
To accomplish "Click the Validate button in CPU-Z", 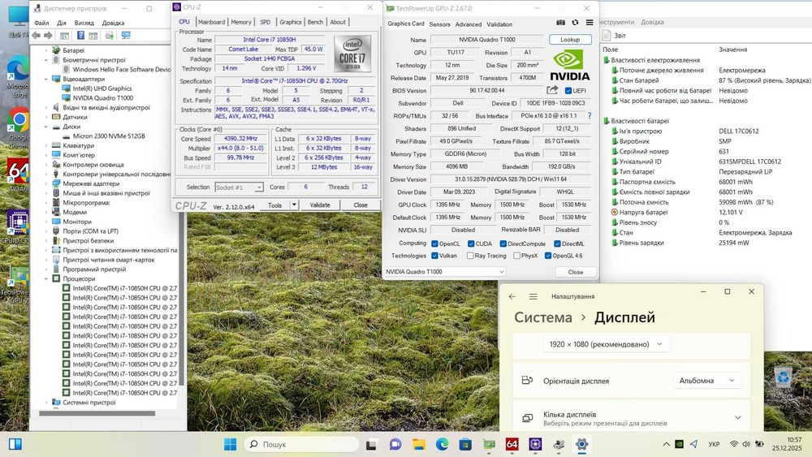I will click(x=319, y=205).
